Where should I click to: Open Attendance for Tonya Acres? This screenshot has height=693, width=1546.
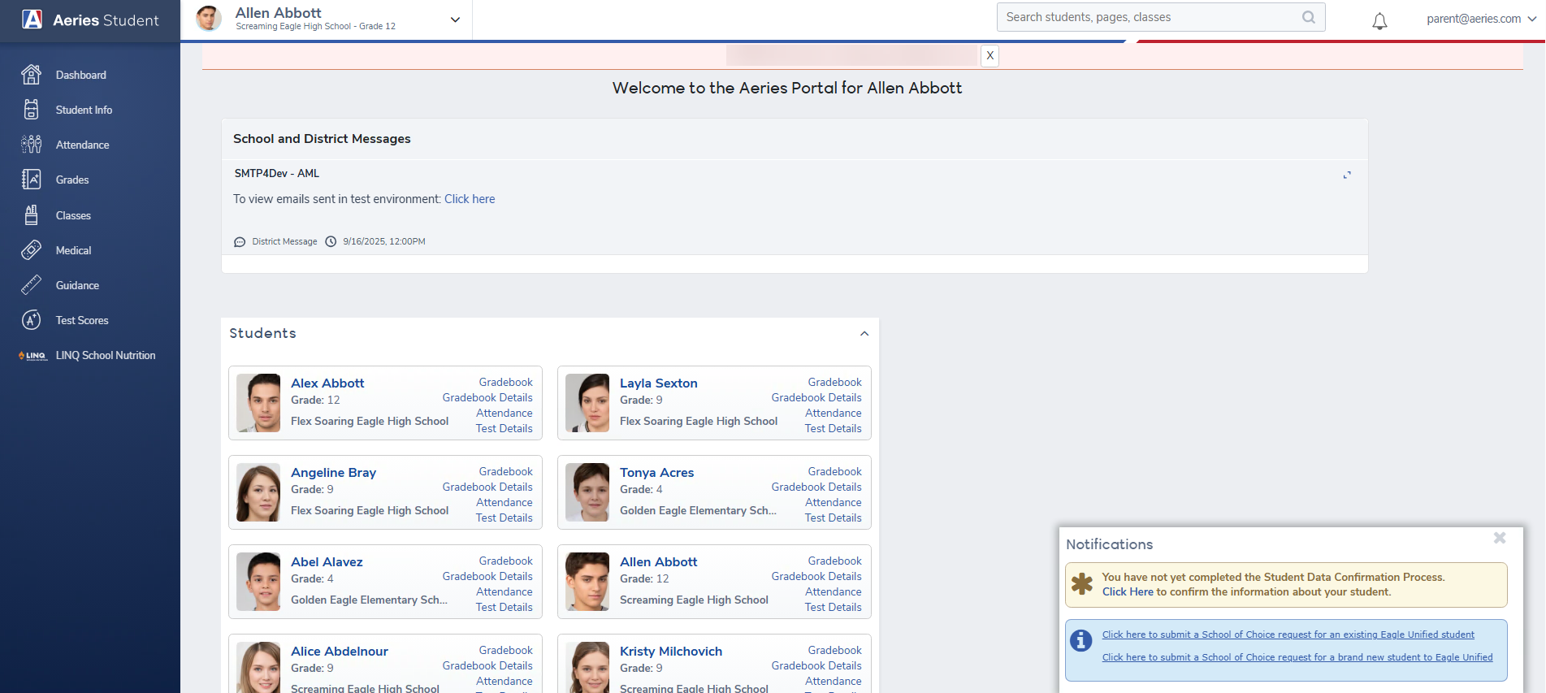coord(833,502)
